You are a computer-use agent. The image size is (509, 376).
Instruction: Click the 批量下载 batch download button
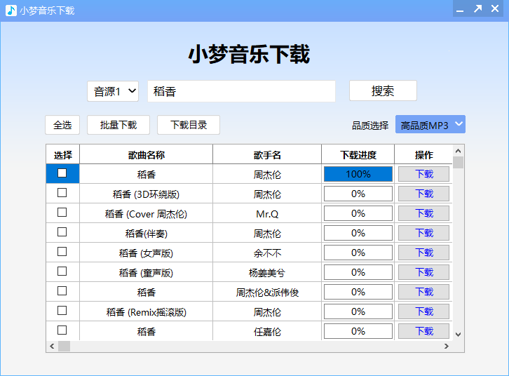[118, 125]
